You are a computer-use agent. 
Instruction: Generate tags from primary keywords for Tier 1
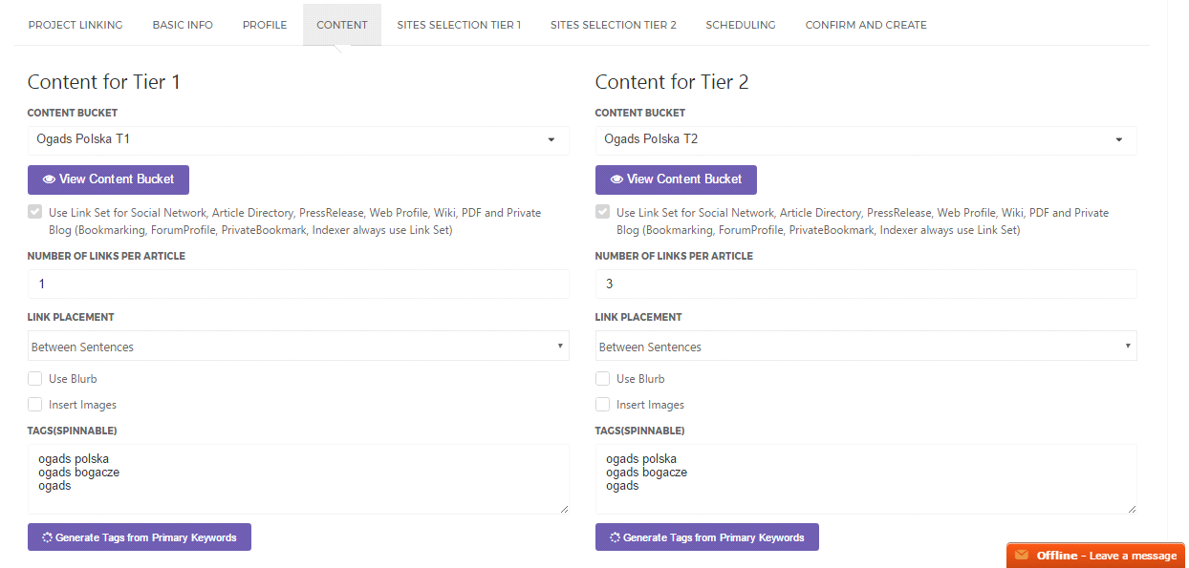click(139, 537)
